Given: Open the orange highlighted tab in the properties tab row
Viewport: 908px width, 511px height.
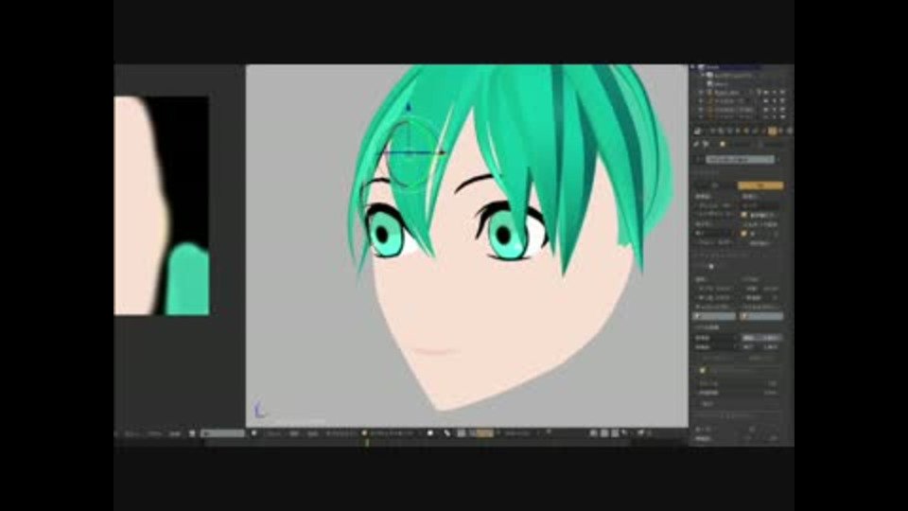Looking at the screenshot, I should pos(772,132).
